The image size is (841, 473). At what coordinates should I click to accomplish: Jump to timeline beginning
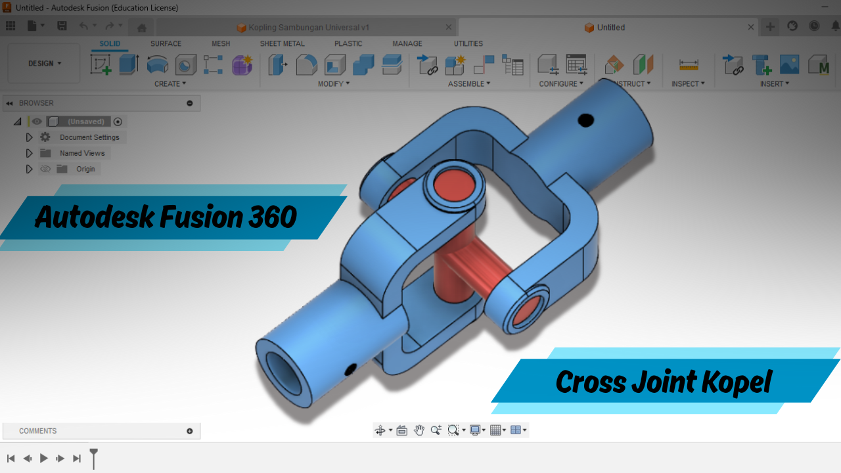click(11, 459)
